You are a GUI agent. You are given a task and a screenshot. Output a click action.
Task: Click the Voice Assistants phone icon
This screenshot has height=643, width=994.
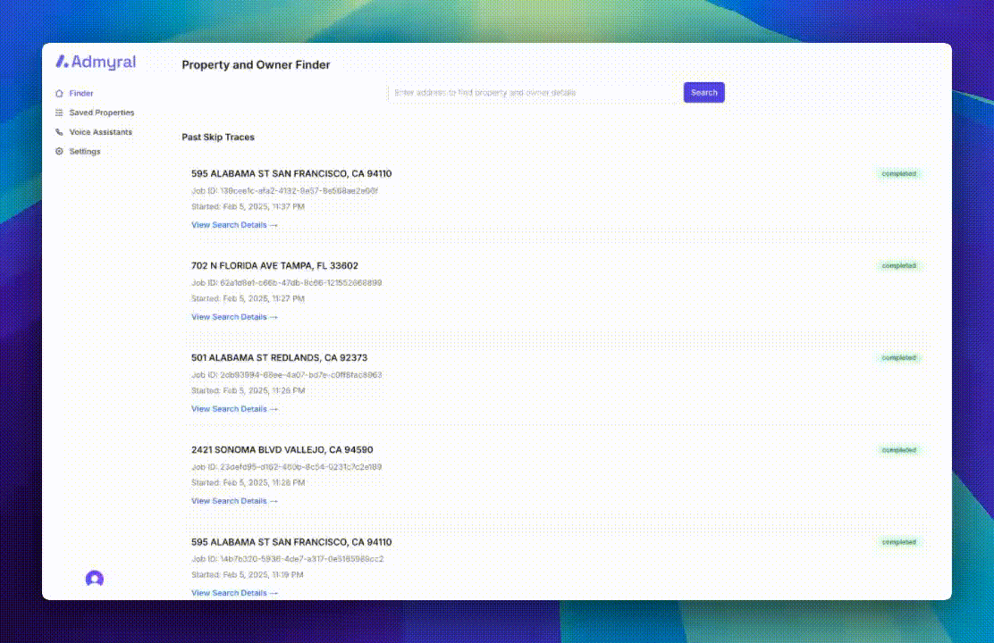(x=59, y=132)
